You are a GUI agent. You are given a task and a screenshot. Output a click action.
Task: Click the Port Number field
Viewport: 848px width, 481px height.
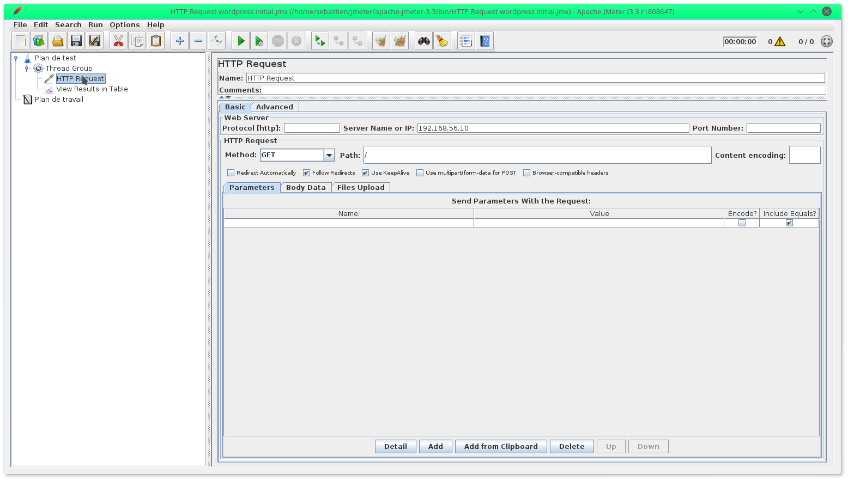click(783, 128)
